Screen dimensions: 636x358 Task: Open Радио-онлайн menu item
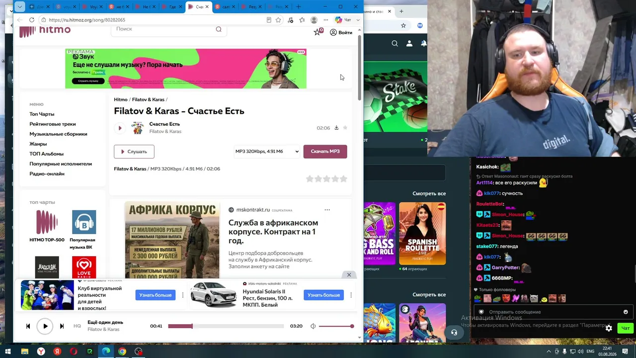point(47,174)
